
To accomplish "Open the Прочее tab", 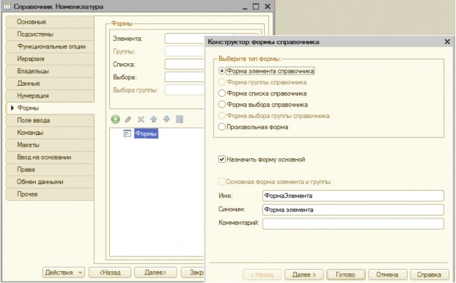I will click(x=50, y=194).
